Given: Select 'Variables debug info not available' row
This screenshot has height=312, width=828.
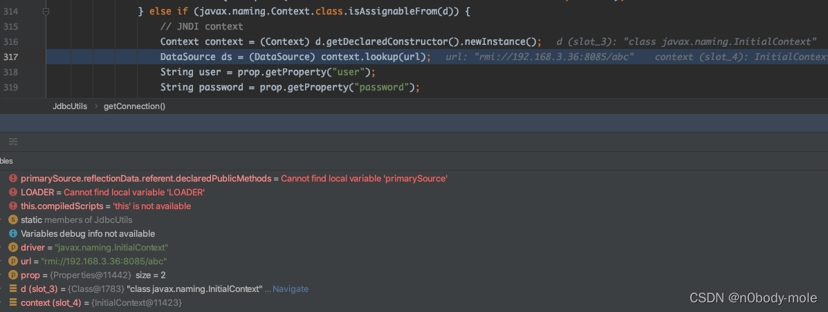Looking at the screenshot, I should point(414,233).
